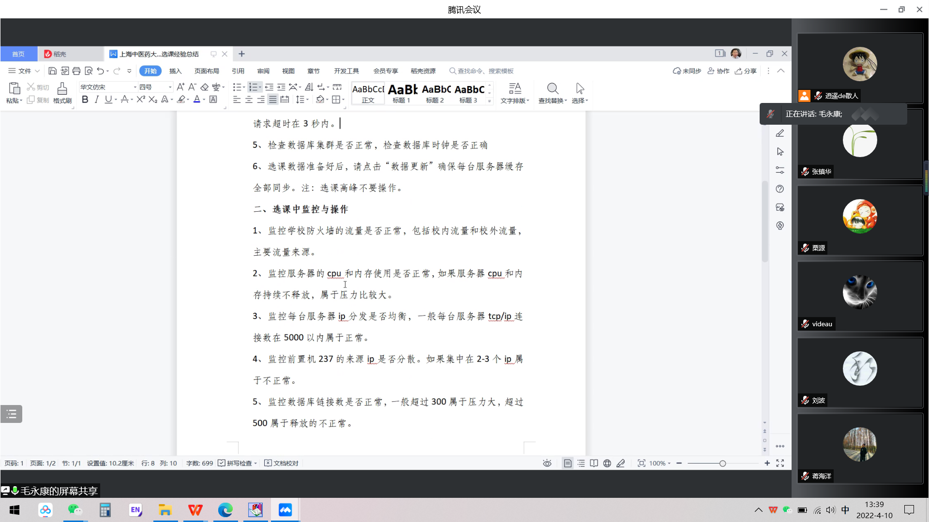Click the clear formatting eraser icon

tap(204, 87)
